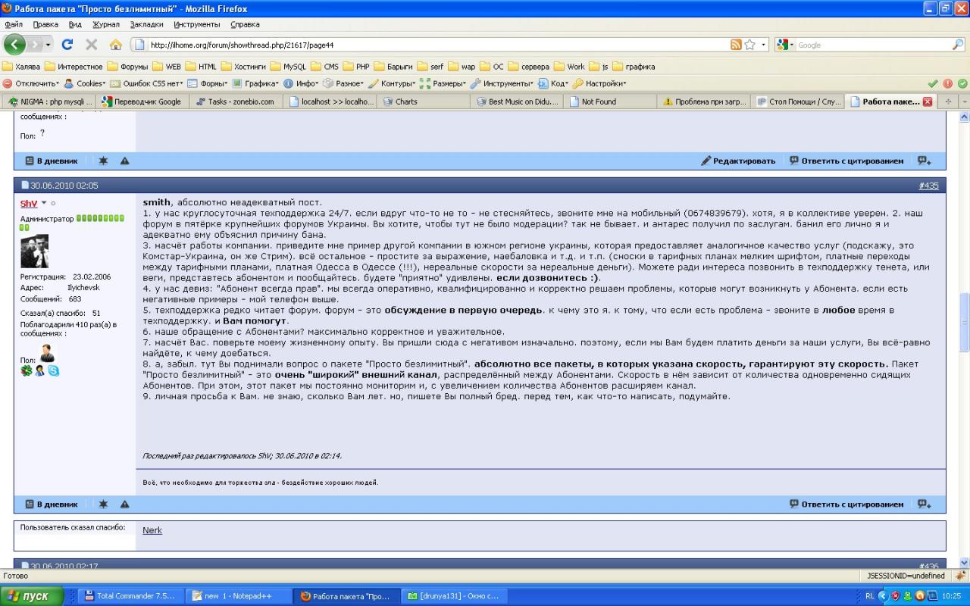
Task: Click the Skype icon in ShV's profile
Action: point(53,370)
